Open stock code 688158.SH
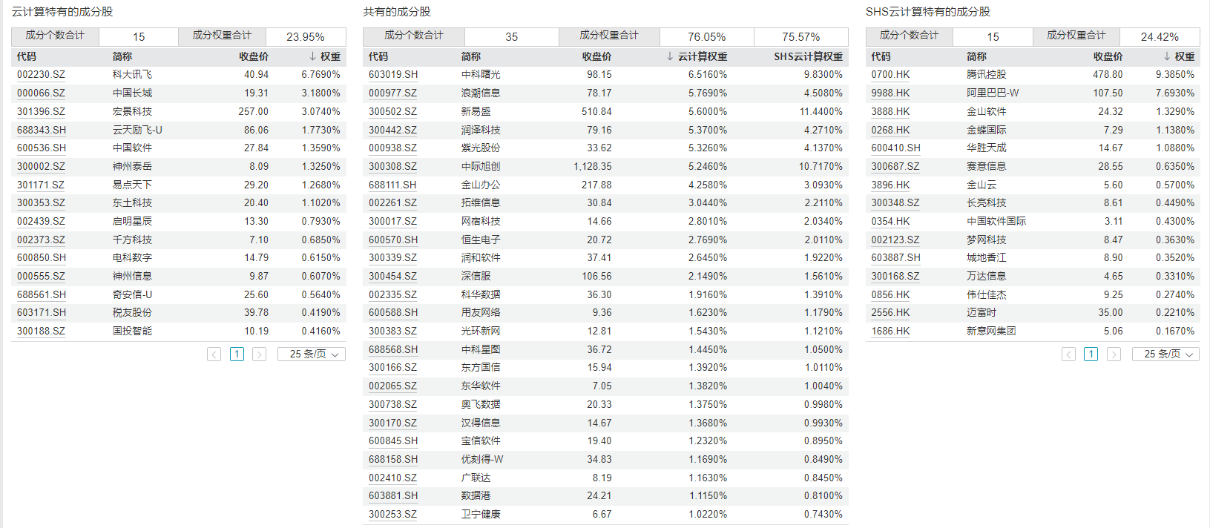1210x528 pixels. point(393,459)
